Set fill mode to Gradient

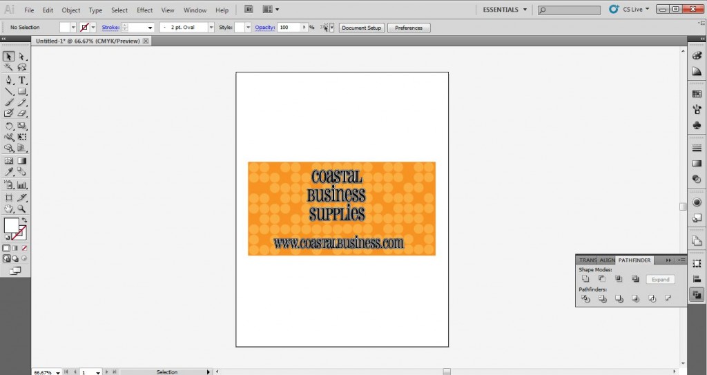coord(15,248)
